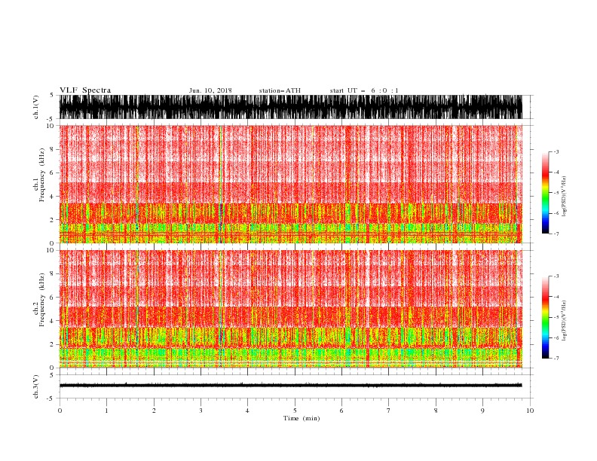Screen dimensions: 597x461
Task: Select the date label "Jun. 10, 2018"
Action: click(x=210, y=90)
